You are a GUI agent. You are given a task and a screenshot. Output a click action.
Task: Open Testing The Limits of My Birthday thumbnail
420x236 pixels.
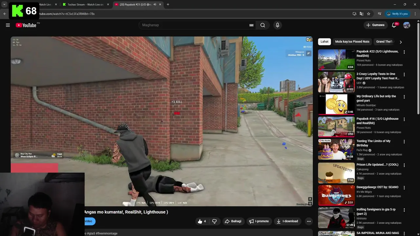click(336, 149)
